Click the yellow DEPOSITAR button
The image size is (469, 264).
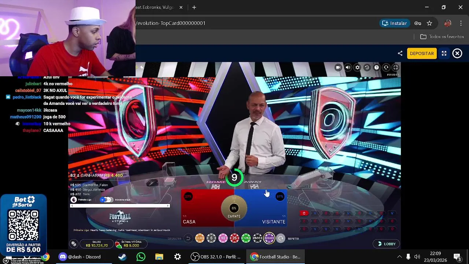[422, 54]
